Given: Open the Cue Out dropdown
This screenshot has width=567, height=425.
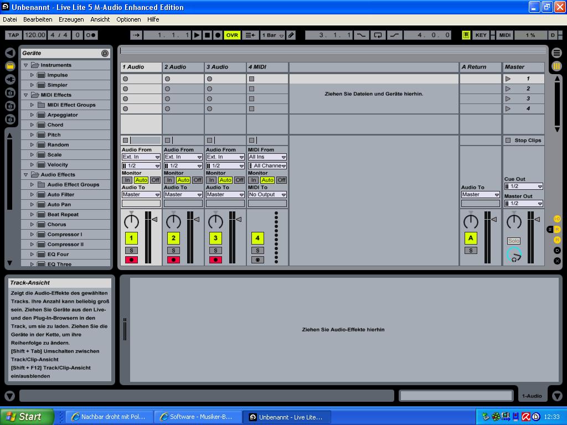Looking at the screenshot, I should coord(524,186).
